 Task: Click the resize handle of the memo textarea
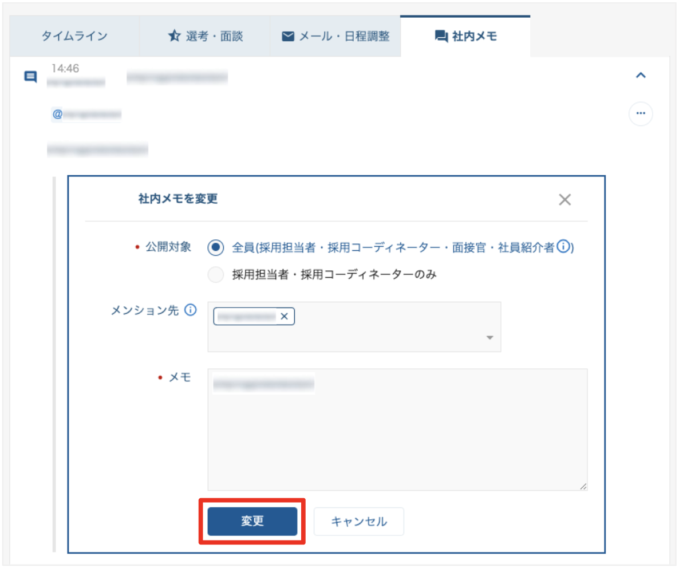pyautogui.click(x=583, y=487)
